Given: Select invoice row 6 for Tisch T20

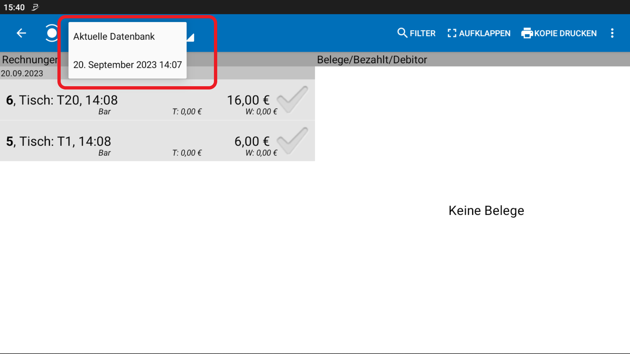Looking at the screenshot, I should (98, 100).
